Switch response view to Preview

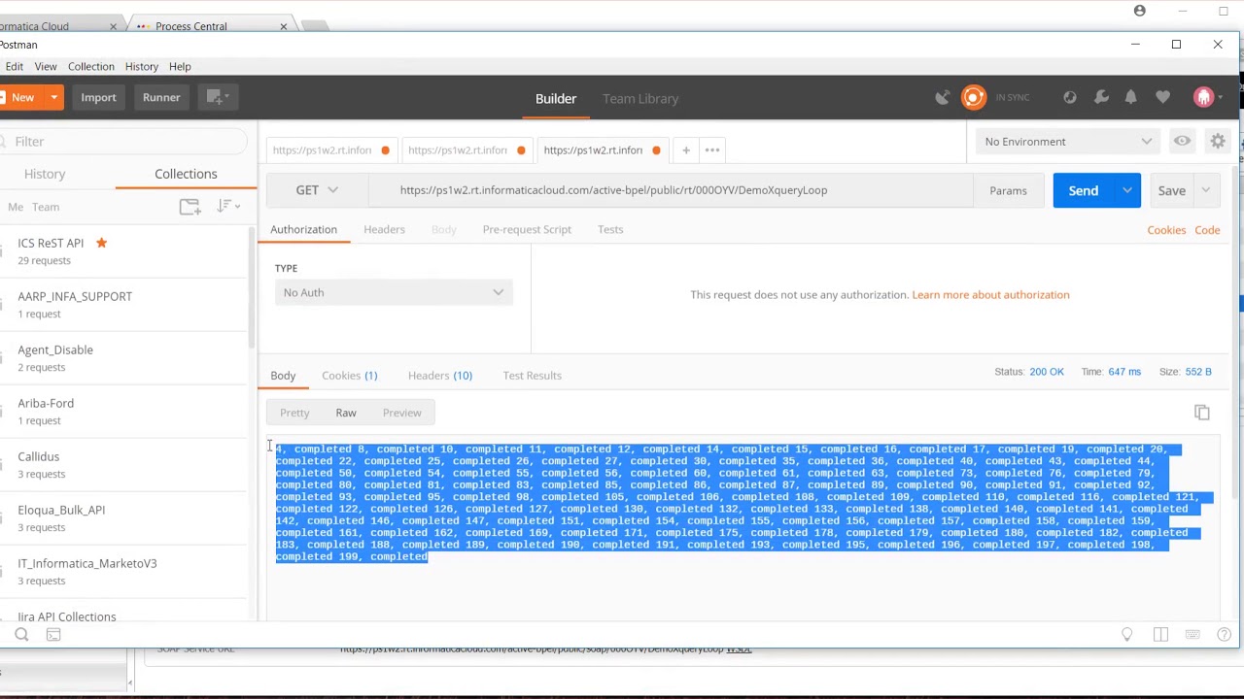[x=402, y=413]
